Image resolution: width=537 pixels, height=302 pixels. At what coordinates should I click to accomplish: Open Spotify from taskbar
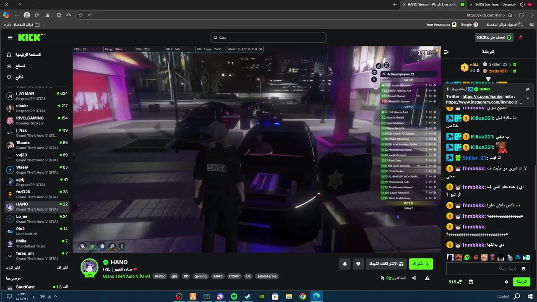click(x=234, y=297)
